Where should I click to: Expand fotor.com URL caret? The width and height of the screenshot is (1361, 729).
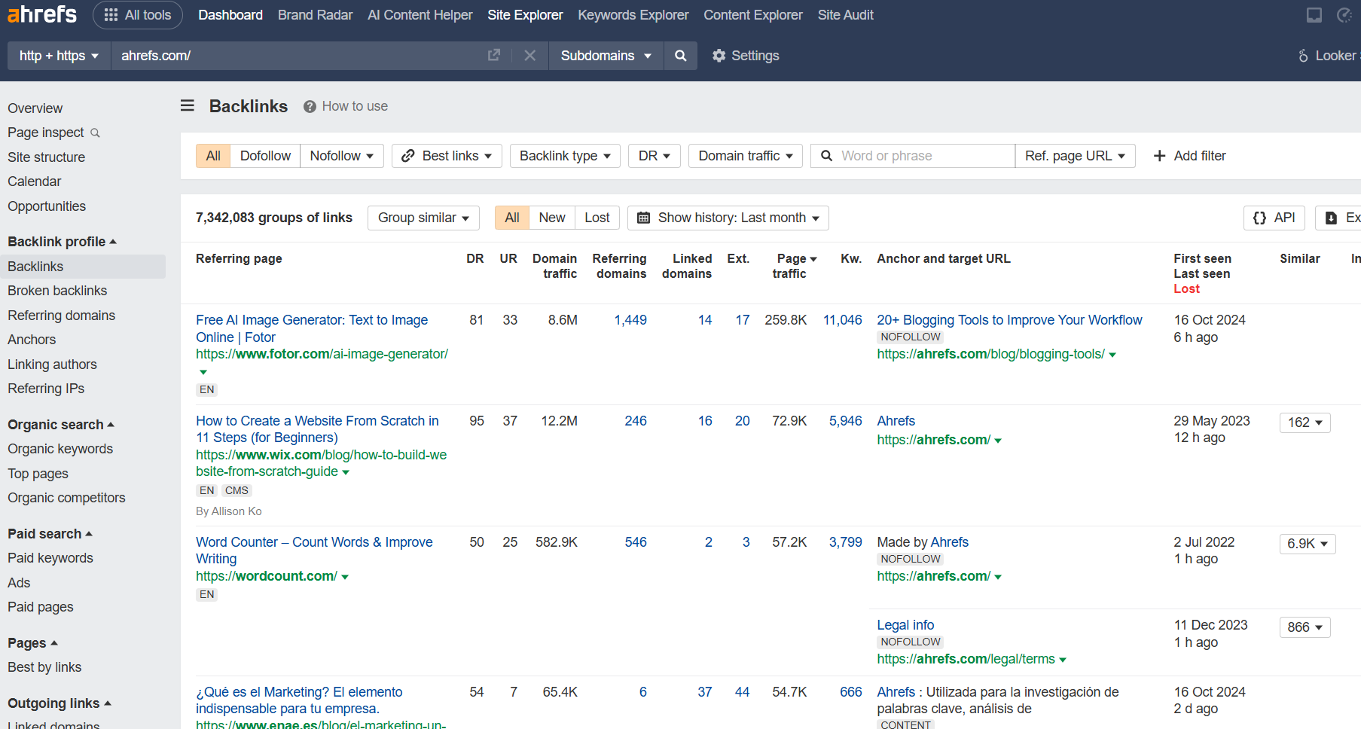click(x=203, y=372)
